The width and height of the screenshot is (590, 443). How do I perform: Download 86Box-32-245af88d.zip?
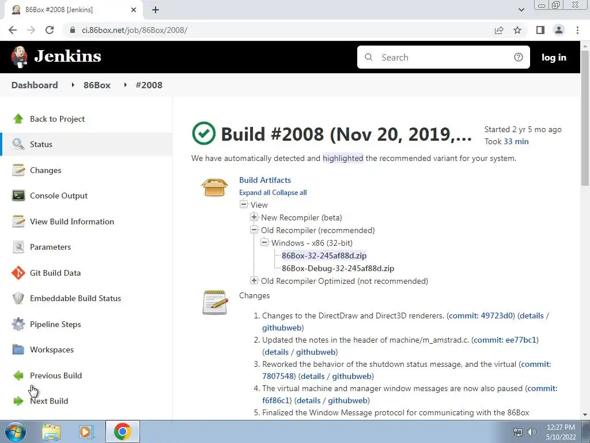(x=324, y=256)
